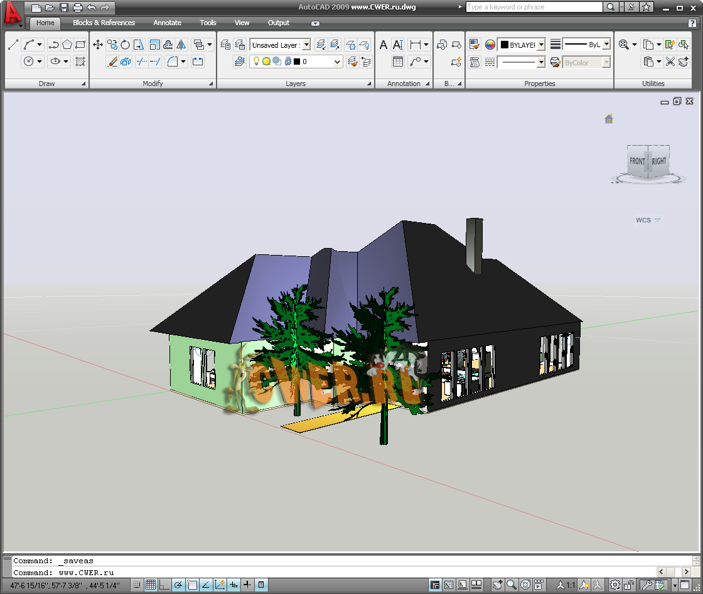Image resolution: width=703 pixels, height=594 pixels.
Task: Select the Move tool in Modify panel
Action: [98, 45]
